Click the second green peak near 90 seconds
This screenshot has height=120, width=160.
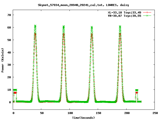pos(64,26)
